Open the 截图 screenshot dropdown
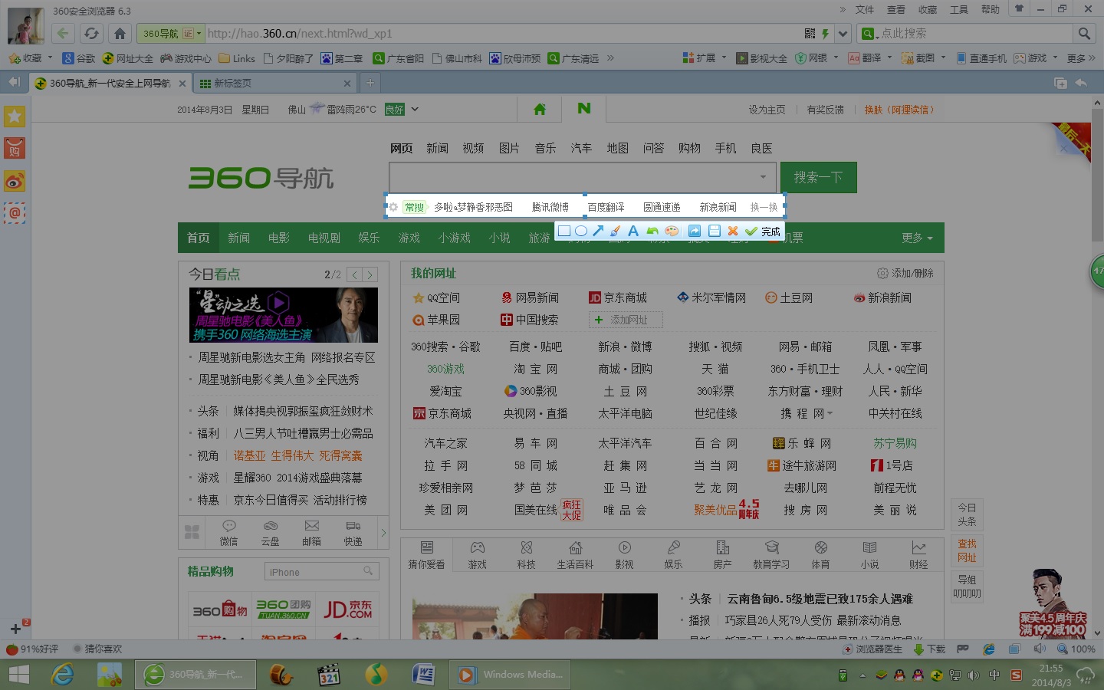The height and width of the screenshot is (690, 1104). 924,58
